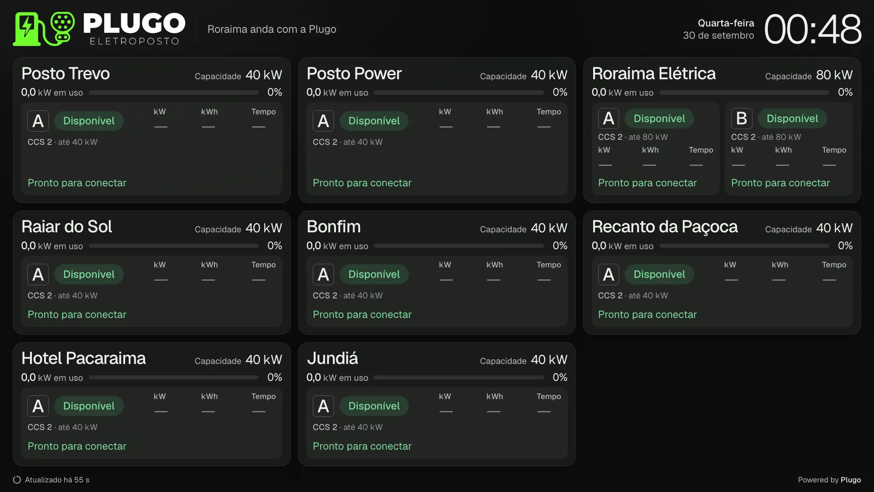
Task: Select connector B badge in Roraima Elétrica
Action: pos(742,118)
